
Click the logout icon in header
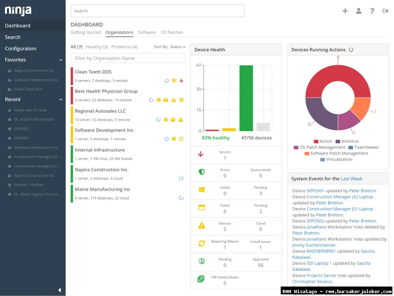pos(385,11)
